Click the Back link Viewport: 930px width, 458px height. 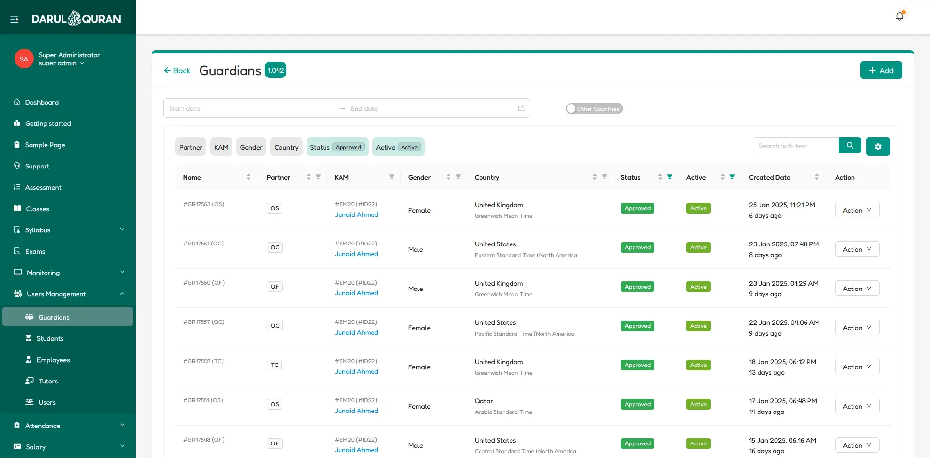(x=177, y=71)
